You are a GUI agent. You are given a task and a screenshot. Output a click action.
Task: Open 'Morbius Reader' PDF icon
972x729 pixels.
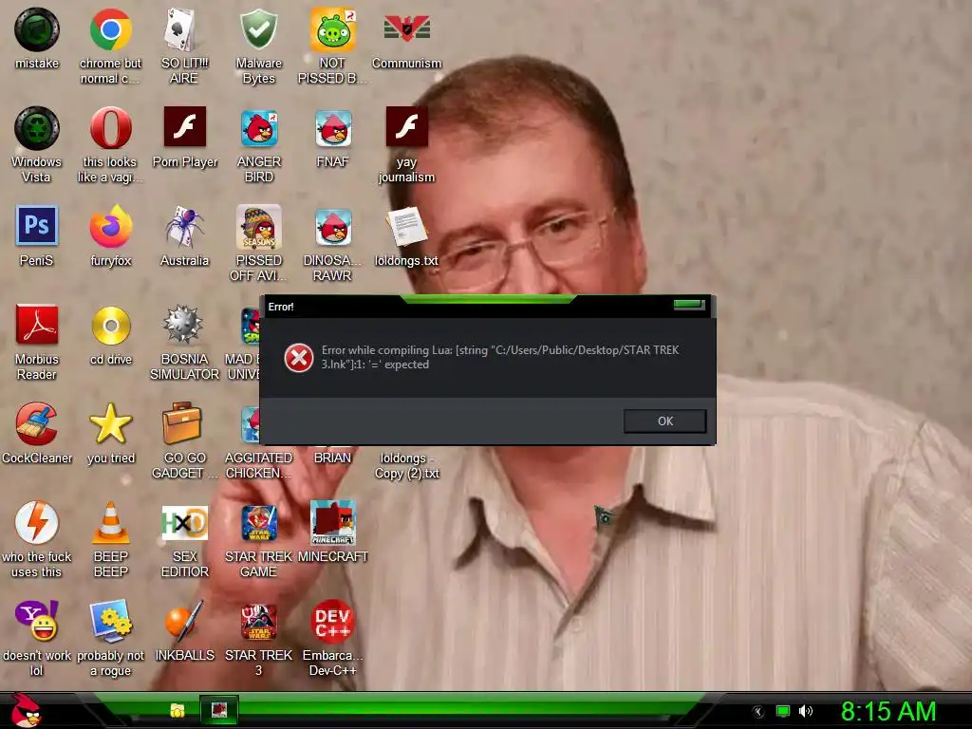point(37,325)
